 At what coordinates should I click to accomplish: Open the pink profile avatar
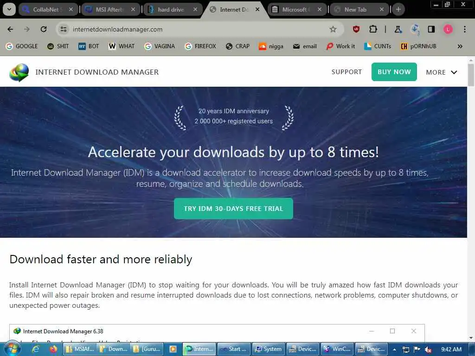[448, 29]
